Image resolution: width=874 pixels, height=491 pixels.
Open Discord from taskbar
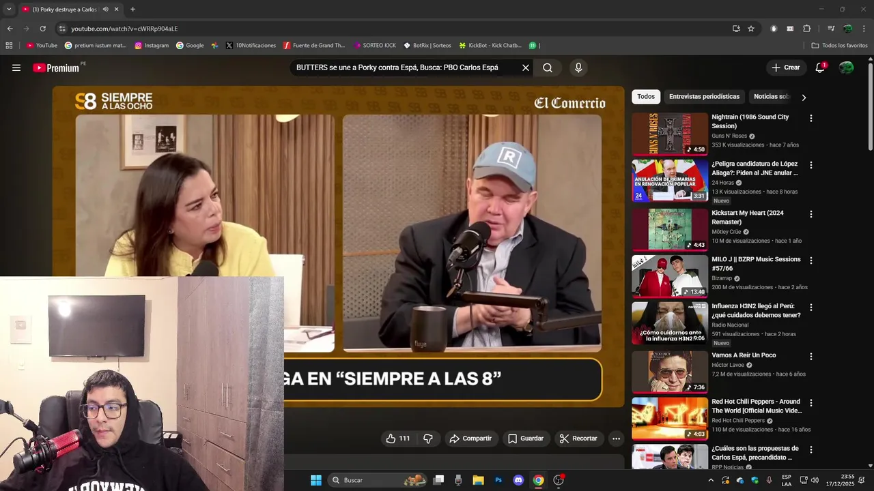pyautogui.click(x=518, y=480)
